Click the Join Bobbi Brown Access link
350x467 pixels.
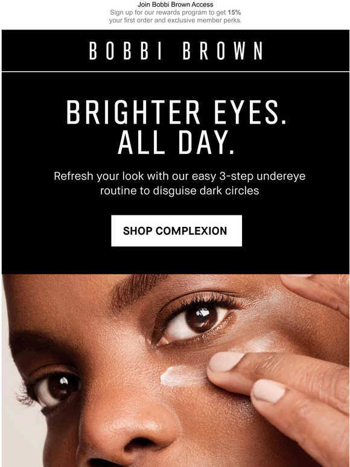point(175,4)
